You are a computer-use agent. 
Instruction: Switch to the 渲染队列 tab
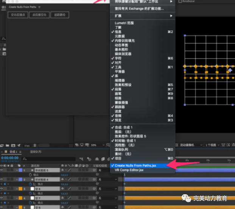click(36, 152)
